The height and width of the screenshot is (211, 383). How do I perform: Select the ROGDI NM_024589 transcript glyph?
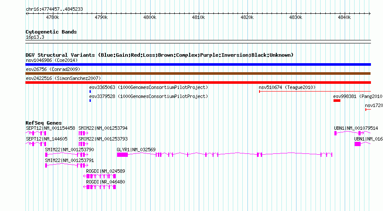pyautogui.click(x=99, y=176)
